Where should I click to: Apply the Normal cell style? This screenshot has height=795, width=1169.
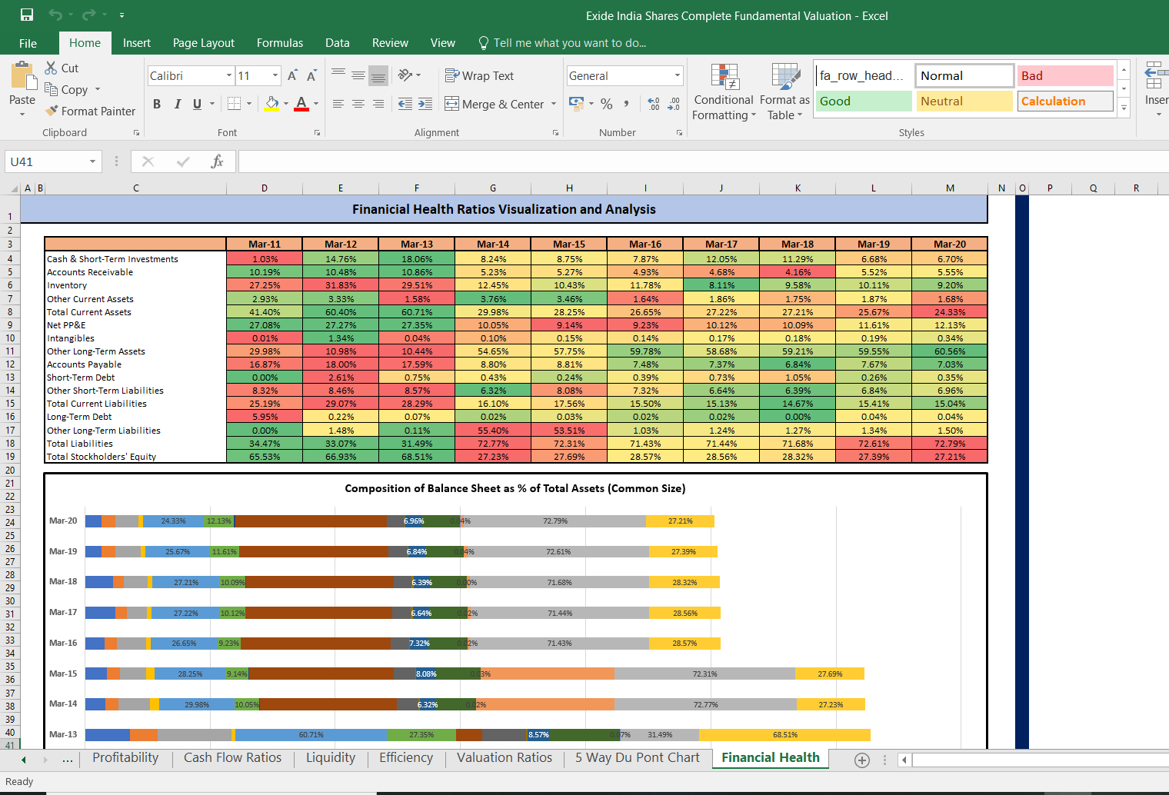tap(964, 75)
